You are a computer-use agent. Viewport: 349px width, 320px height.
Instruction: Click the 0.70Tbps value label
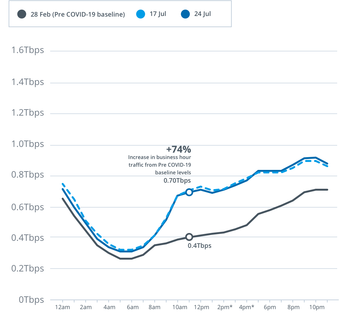click(177, 180)
